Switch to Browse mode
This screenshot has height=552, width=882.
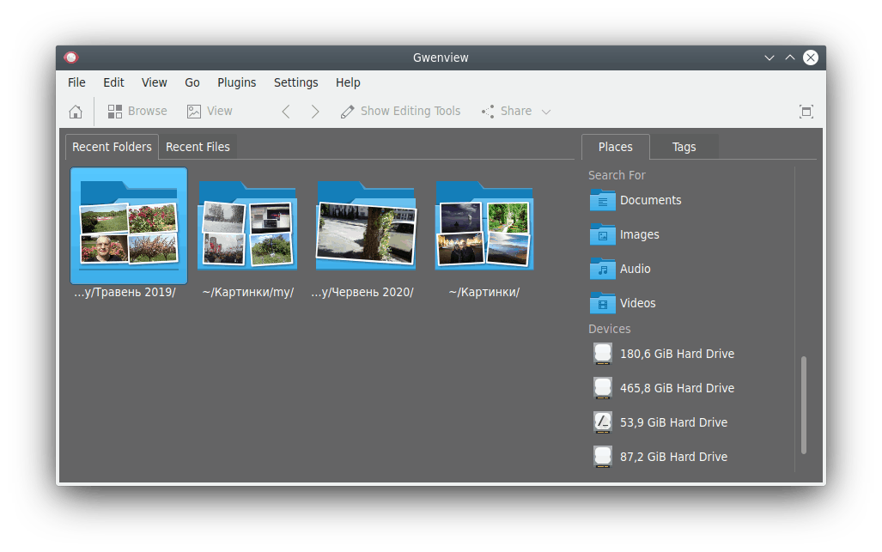137,112
